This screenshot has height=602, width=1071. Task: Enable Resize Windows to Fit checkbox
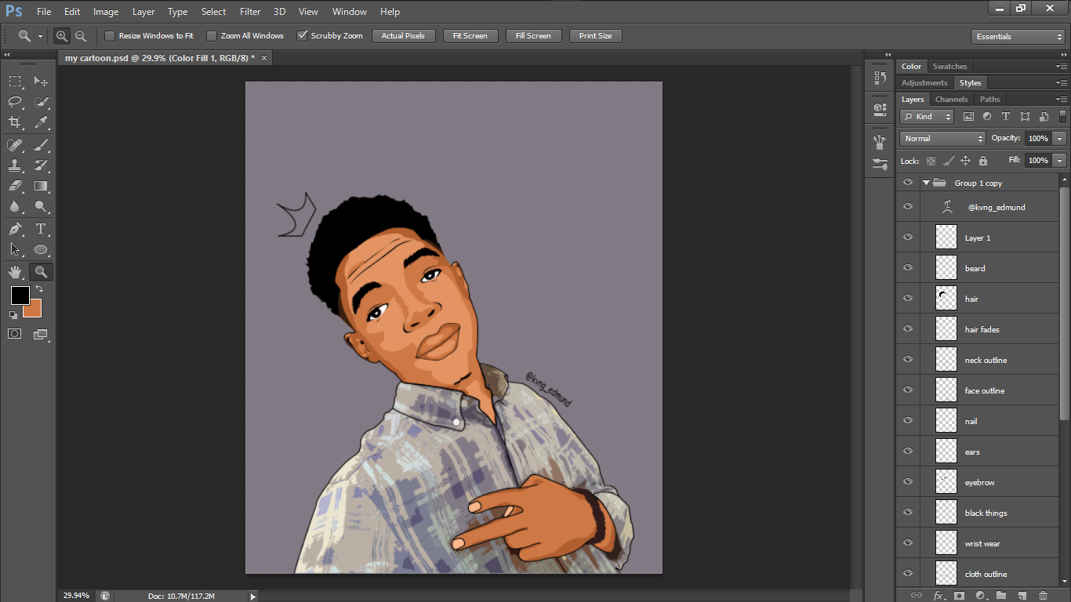coord(110,36)
